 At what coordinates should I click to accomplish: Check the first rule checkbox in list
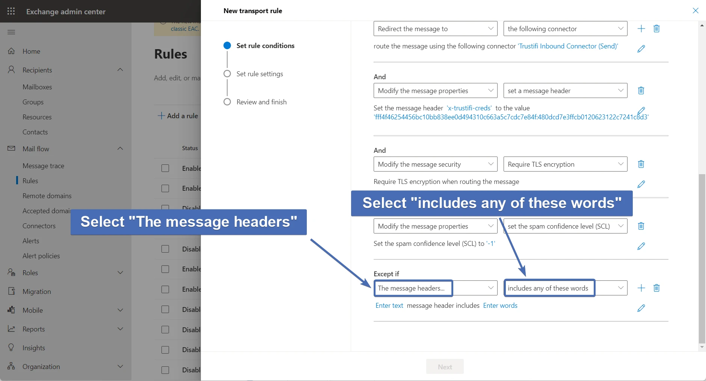click(165, 168)
